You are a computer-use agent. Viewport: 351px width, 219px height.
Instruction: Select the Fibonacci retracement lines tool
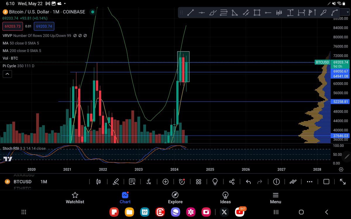(224, 13)
